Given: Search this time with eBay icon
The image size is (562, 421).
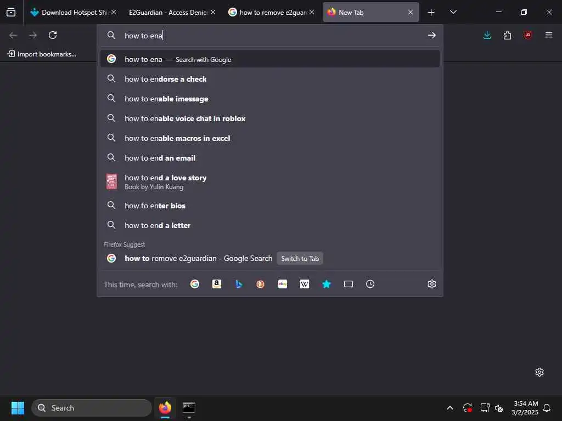Looking at the screenshot, I should pos(283,284).
